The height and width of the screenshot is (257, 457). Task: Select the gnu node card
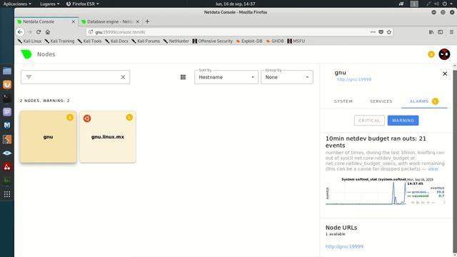coord(48,136)
